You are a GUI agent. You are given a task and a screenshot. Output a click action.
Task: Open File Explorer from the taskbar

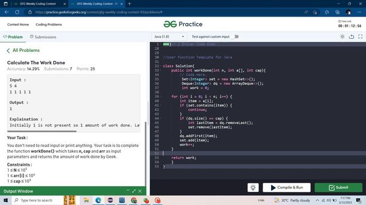click(86, 200)
